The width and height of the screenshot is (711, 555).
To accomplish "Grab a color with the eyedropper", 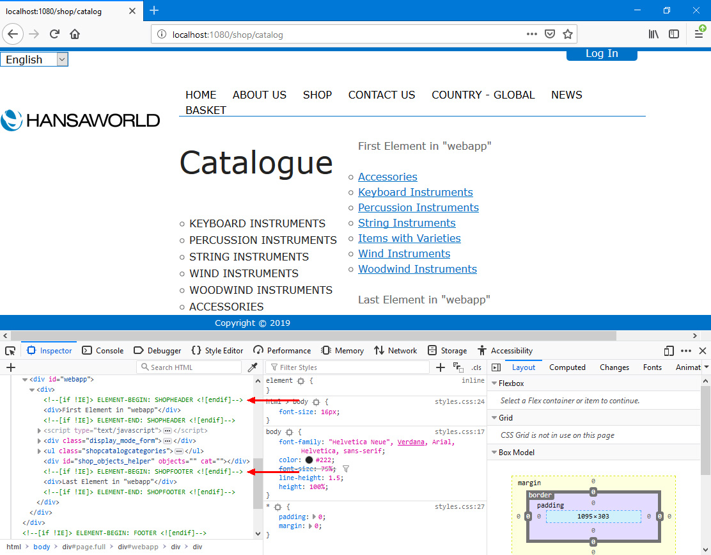I will (x=253, y=367).
